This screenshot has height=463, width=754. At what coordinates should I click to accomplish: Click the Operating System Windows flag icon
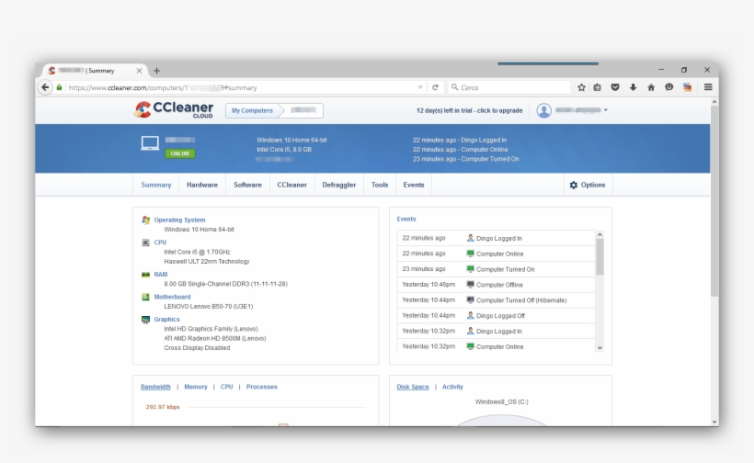[145, 220]
